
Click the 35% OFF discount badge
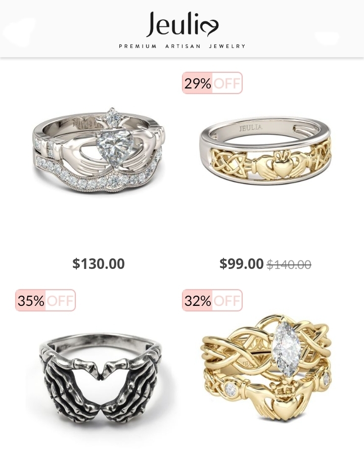[45, 300]
